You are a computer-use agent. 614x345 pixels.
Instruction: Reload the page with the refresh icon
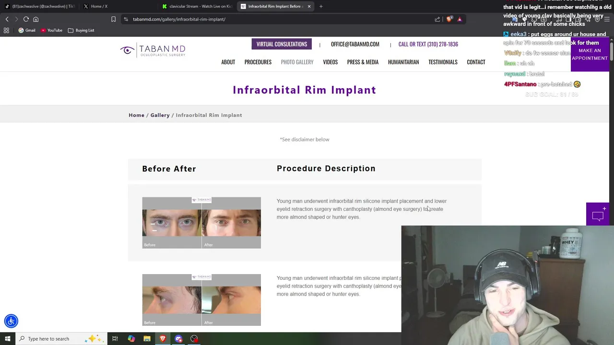(26, 19)
